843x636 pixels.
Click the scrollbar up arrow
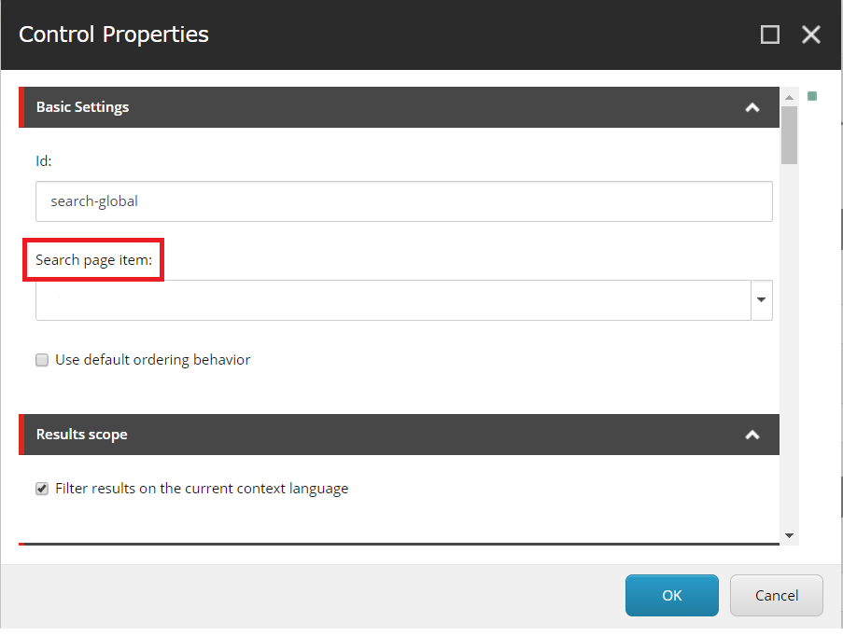[789, 97]
